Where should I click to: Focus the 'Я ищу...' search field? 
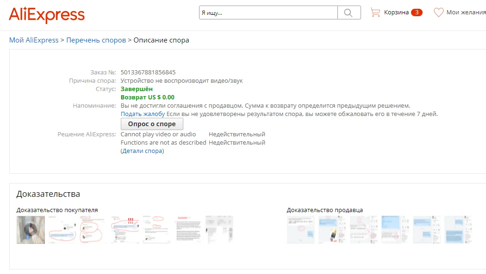pyautogui.click(x=268, y=12)
